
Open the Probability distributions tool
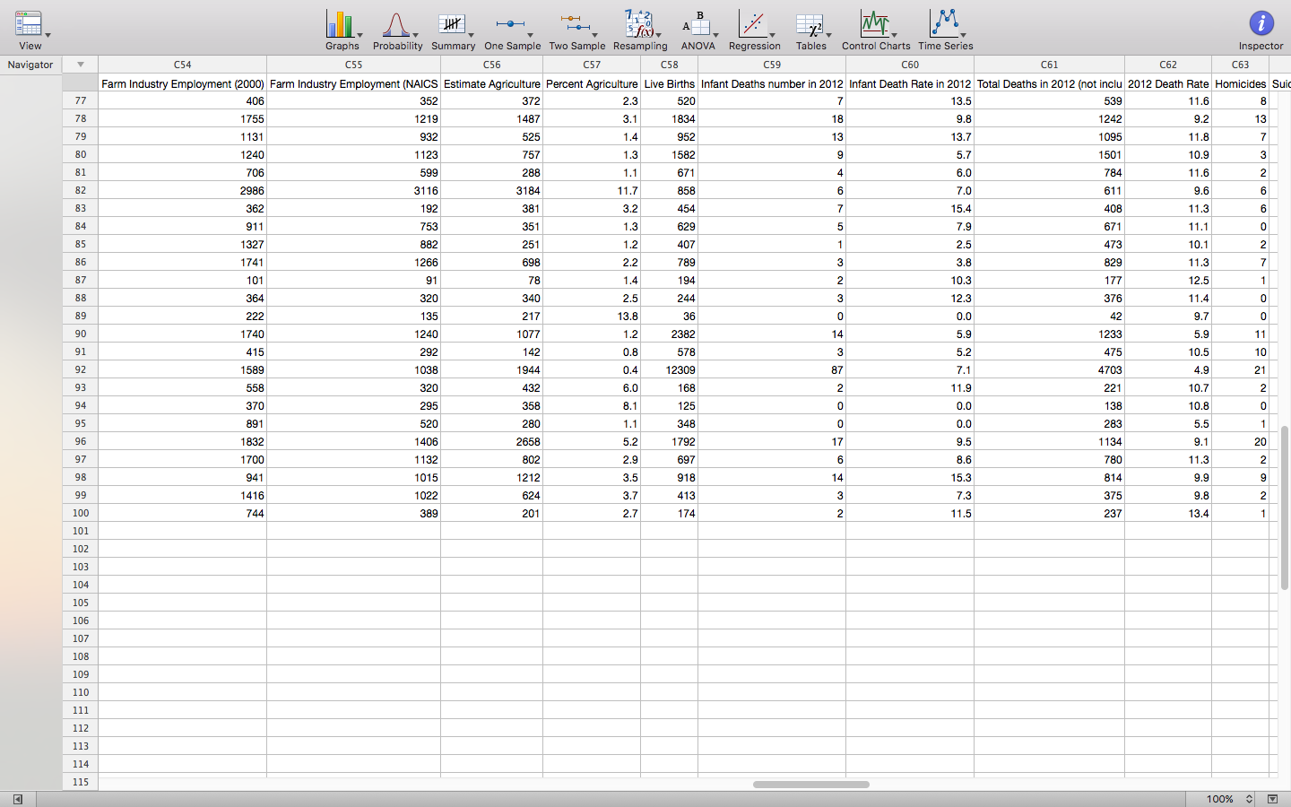[x=397, y=30]
